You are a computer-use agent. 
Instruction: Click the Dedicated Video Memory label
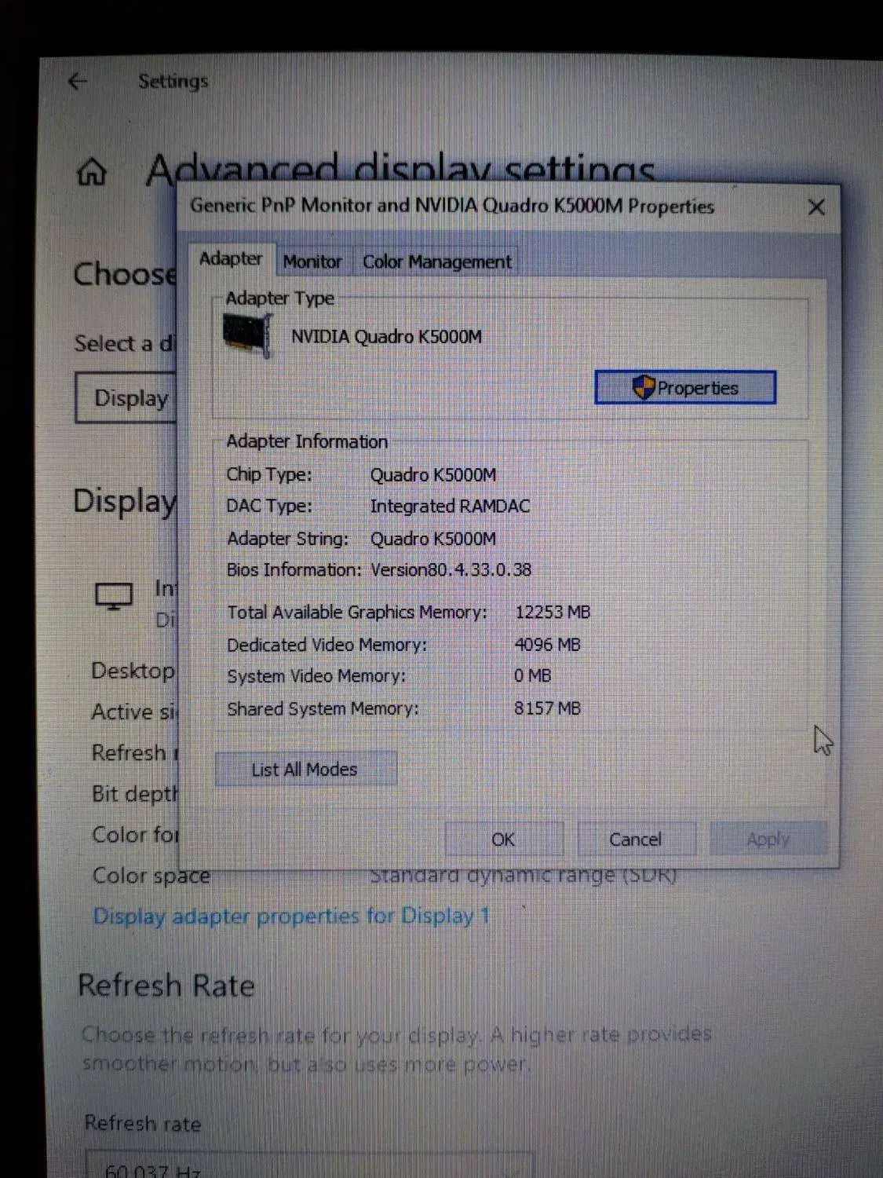[x=327, y=645]
